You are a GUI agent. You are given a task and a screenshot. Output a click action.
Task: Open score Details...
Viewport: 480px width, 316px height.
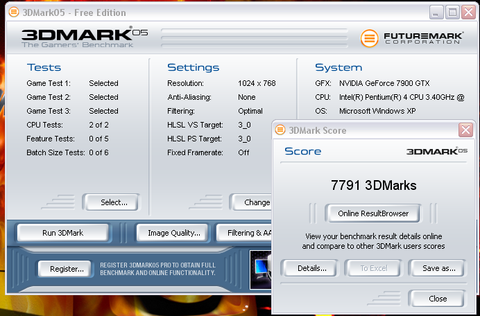[309, 268]
